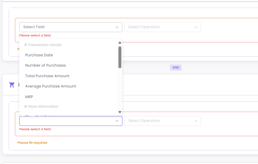Click the Transaction Details group header
This screenshot has width=258, height=164.
click(x=43, y=45)
